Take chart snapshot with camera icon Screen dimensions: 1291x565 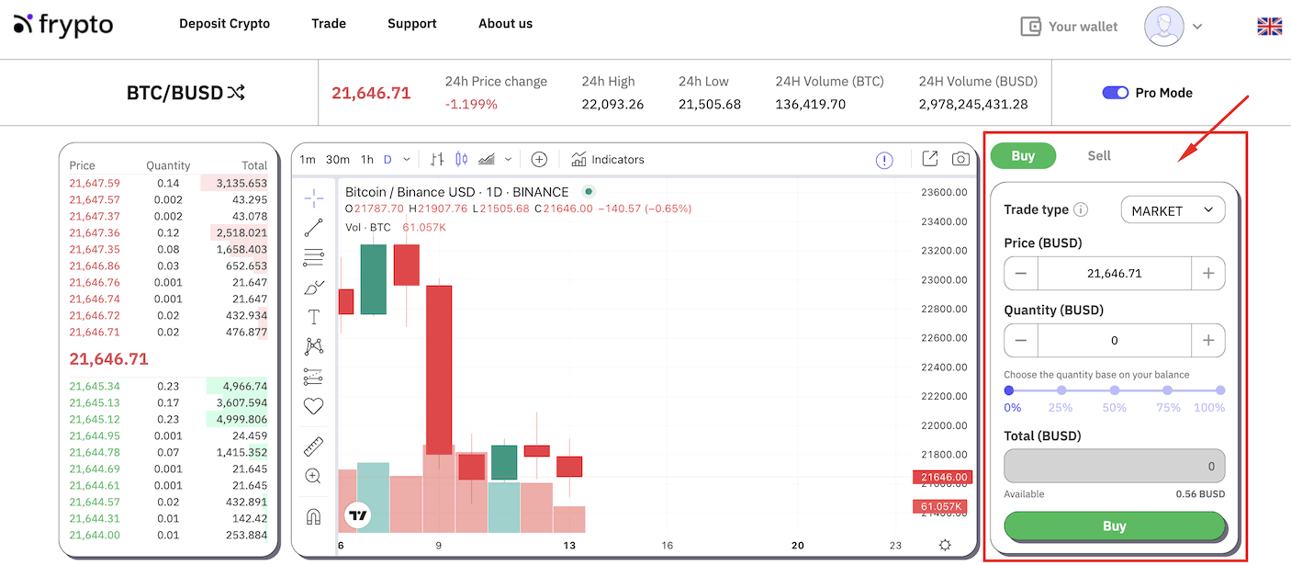960,159
